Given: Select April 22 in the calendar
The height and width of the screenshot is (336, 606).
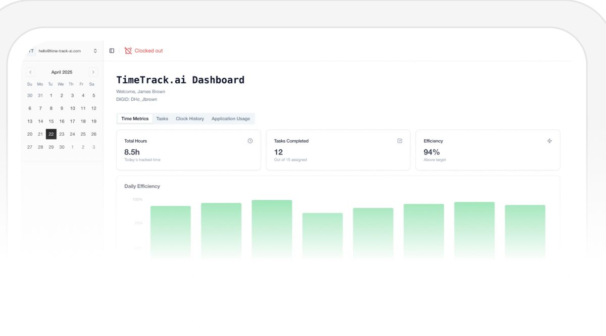Looking at the screenshot, I should pyautogui.click(x=51, y=134).
